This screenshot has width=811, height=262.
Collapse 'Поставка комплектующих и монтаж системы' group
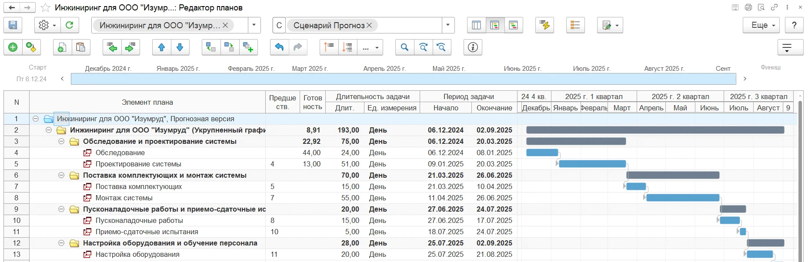point(61,175)
